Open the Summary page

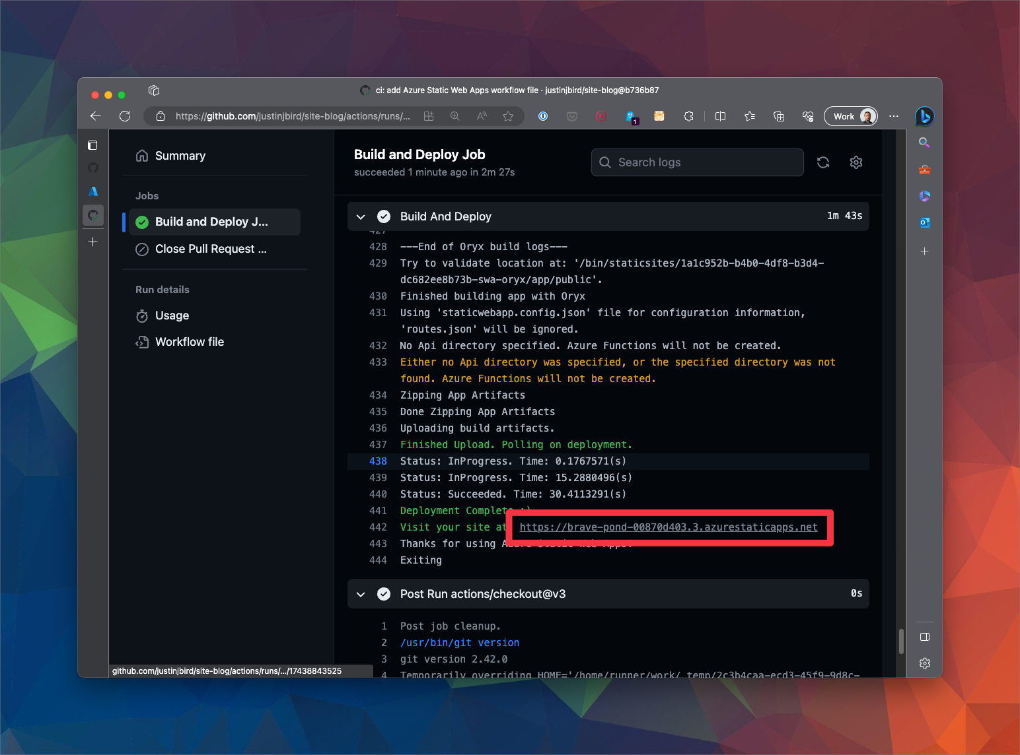[180, 156]
